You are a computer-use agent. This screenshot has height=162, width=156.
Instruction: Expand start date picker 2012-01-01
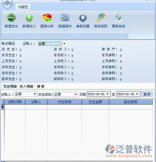pyautogui.click(x=107, y=94)
